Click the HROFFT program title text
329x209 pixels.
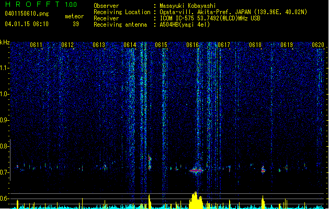(32, 4)
